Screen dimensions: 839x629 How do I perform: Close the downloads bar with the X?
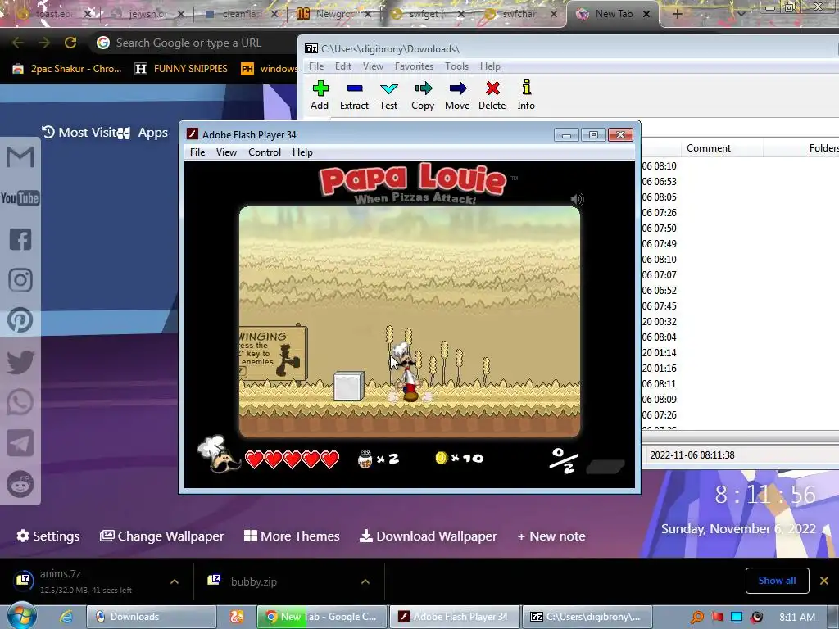(824, 581)
